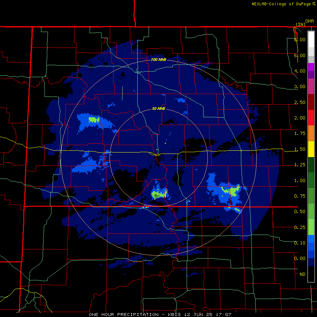The image size is (317, 317).
Task: Select the 0.25 legend value
Action: pos(300,228)
